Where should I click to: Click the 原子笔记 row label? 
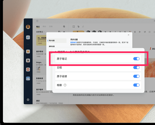62,59
